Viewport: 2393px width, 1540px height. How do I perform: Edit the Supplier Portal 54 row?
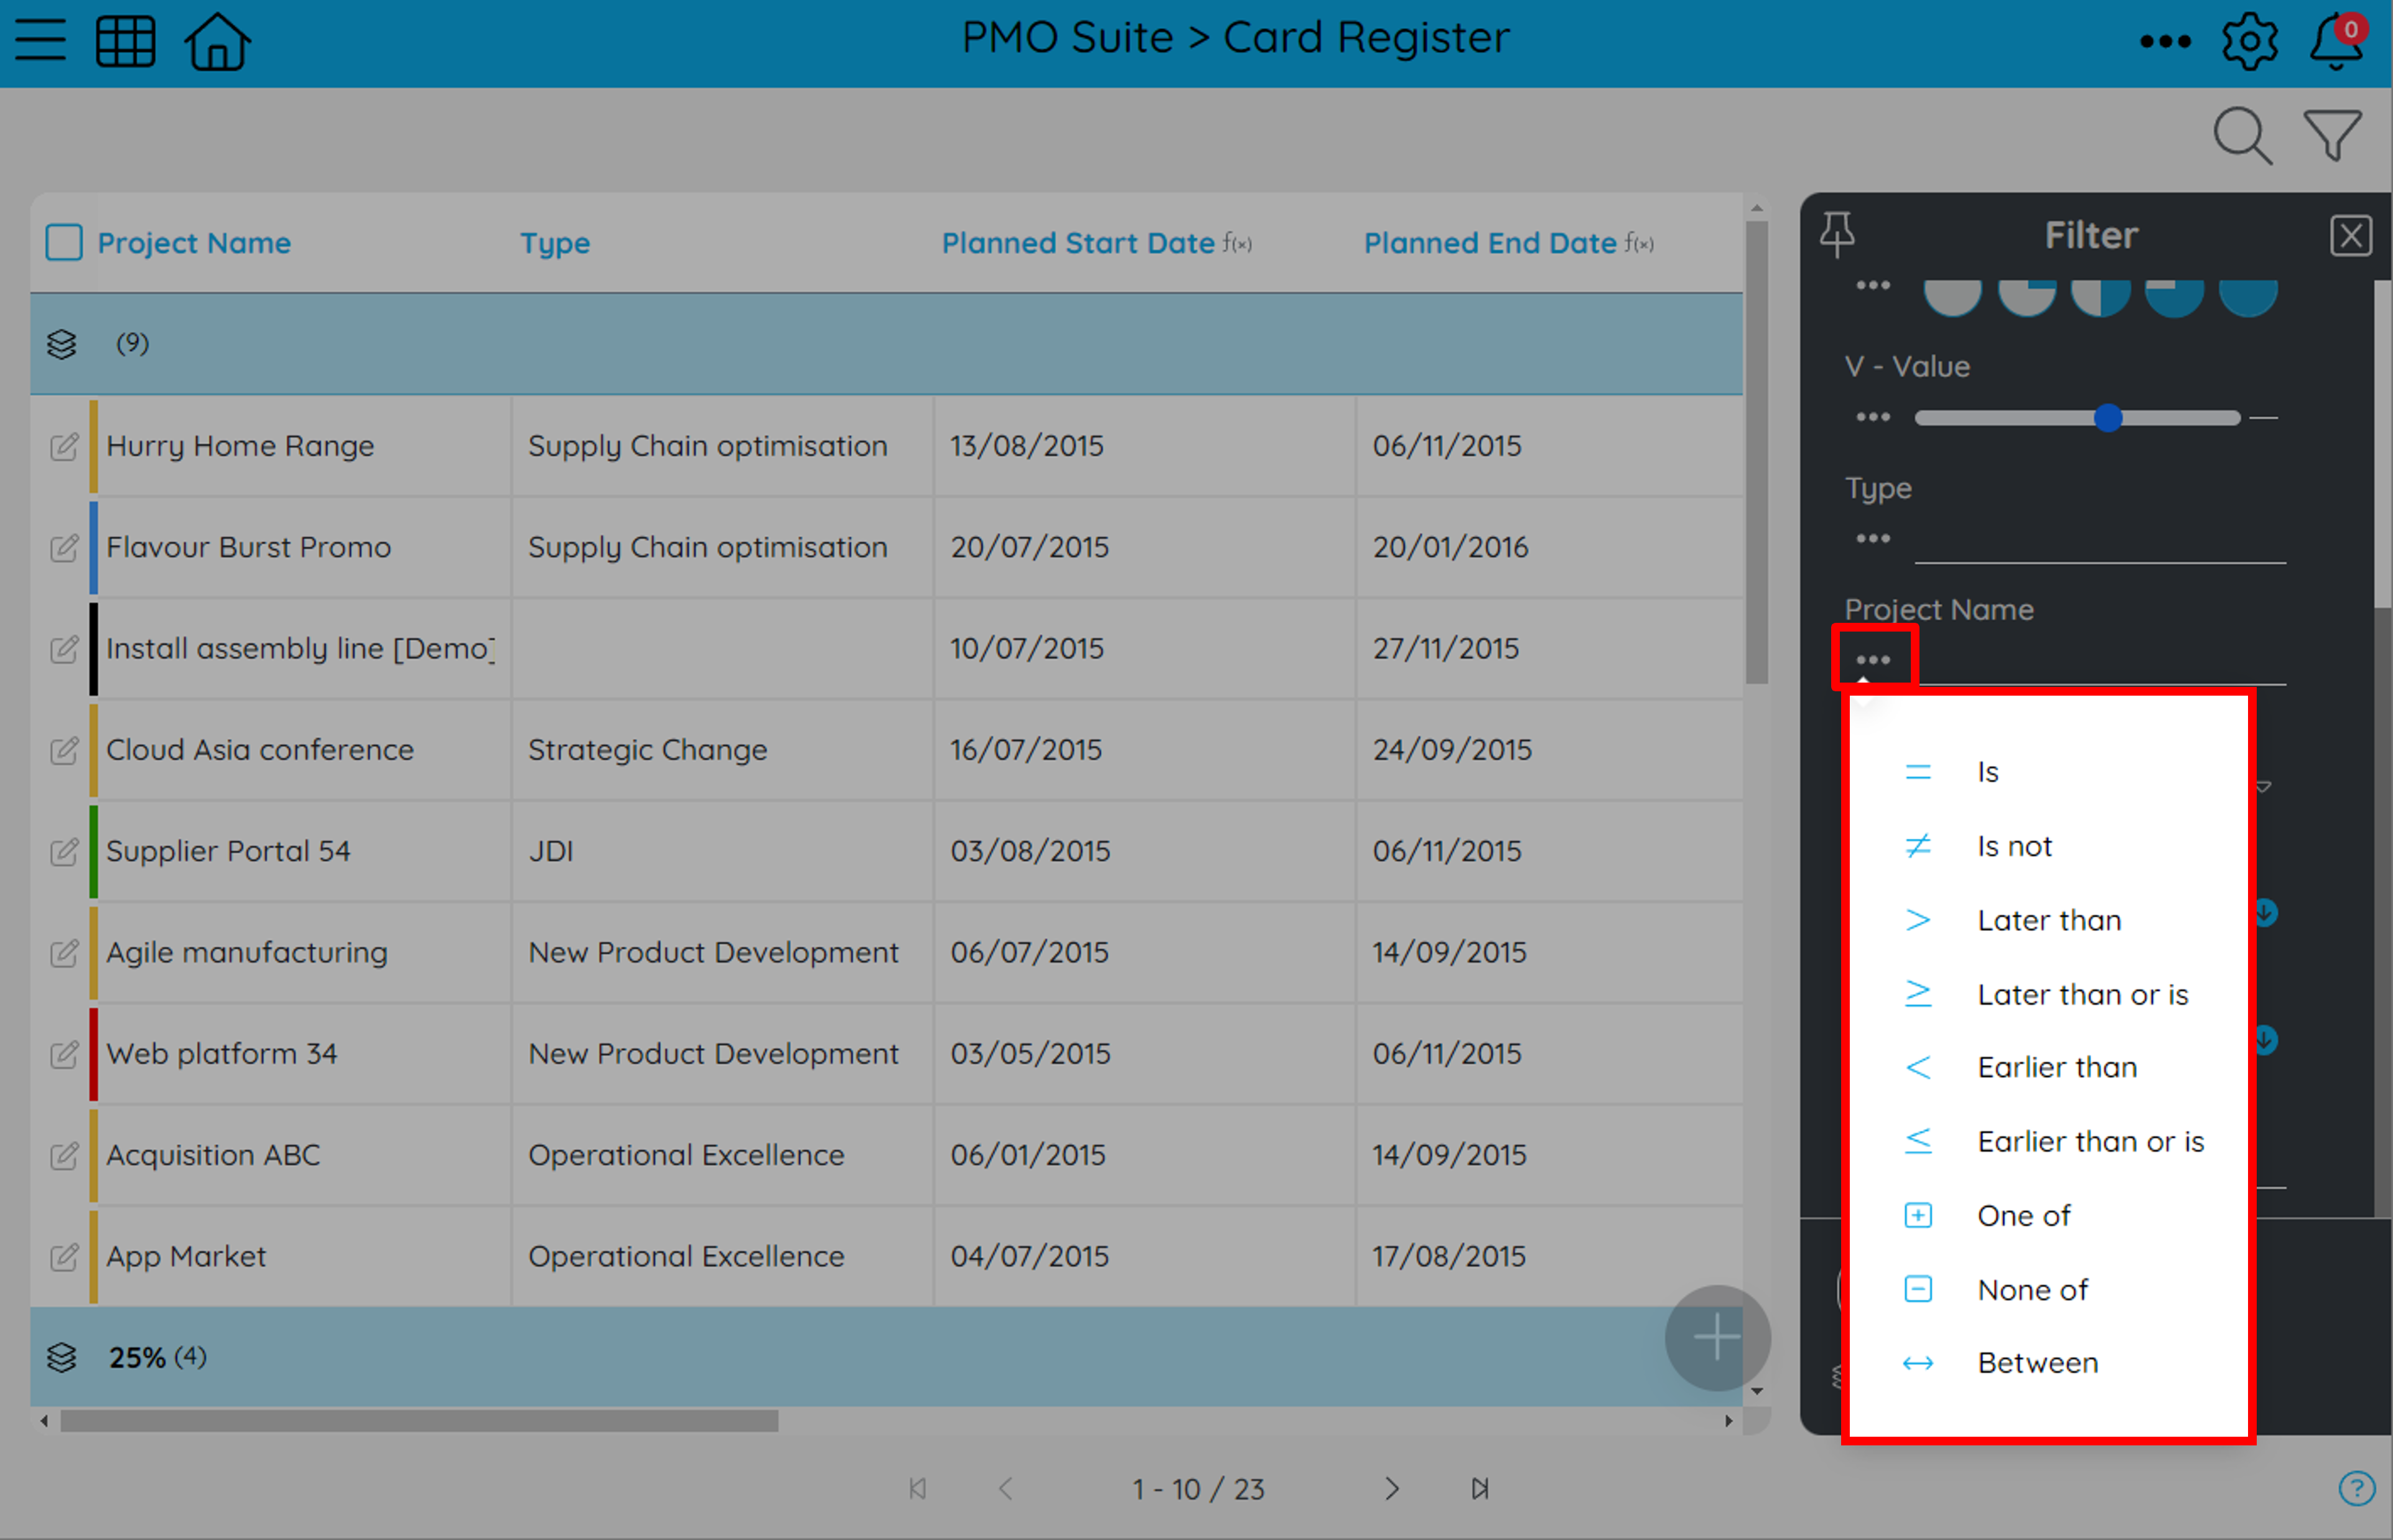[64, 851]
